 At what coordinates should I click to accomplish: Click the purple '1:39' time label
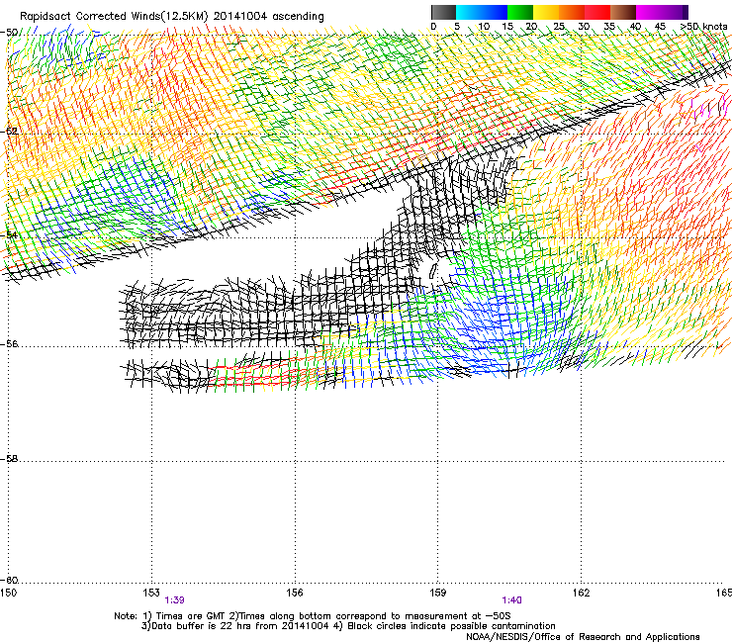175,600
